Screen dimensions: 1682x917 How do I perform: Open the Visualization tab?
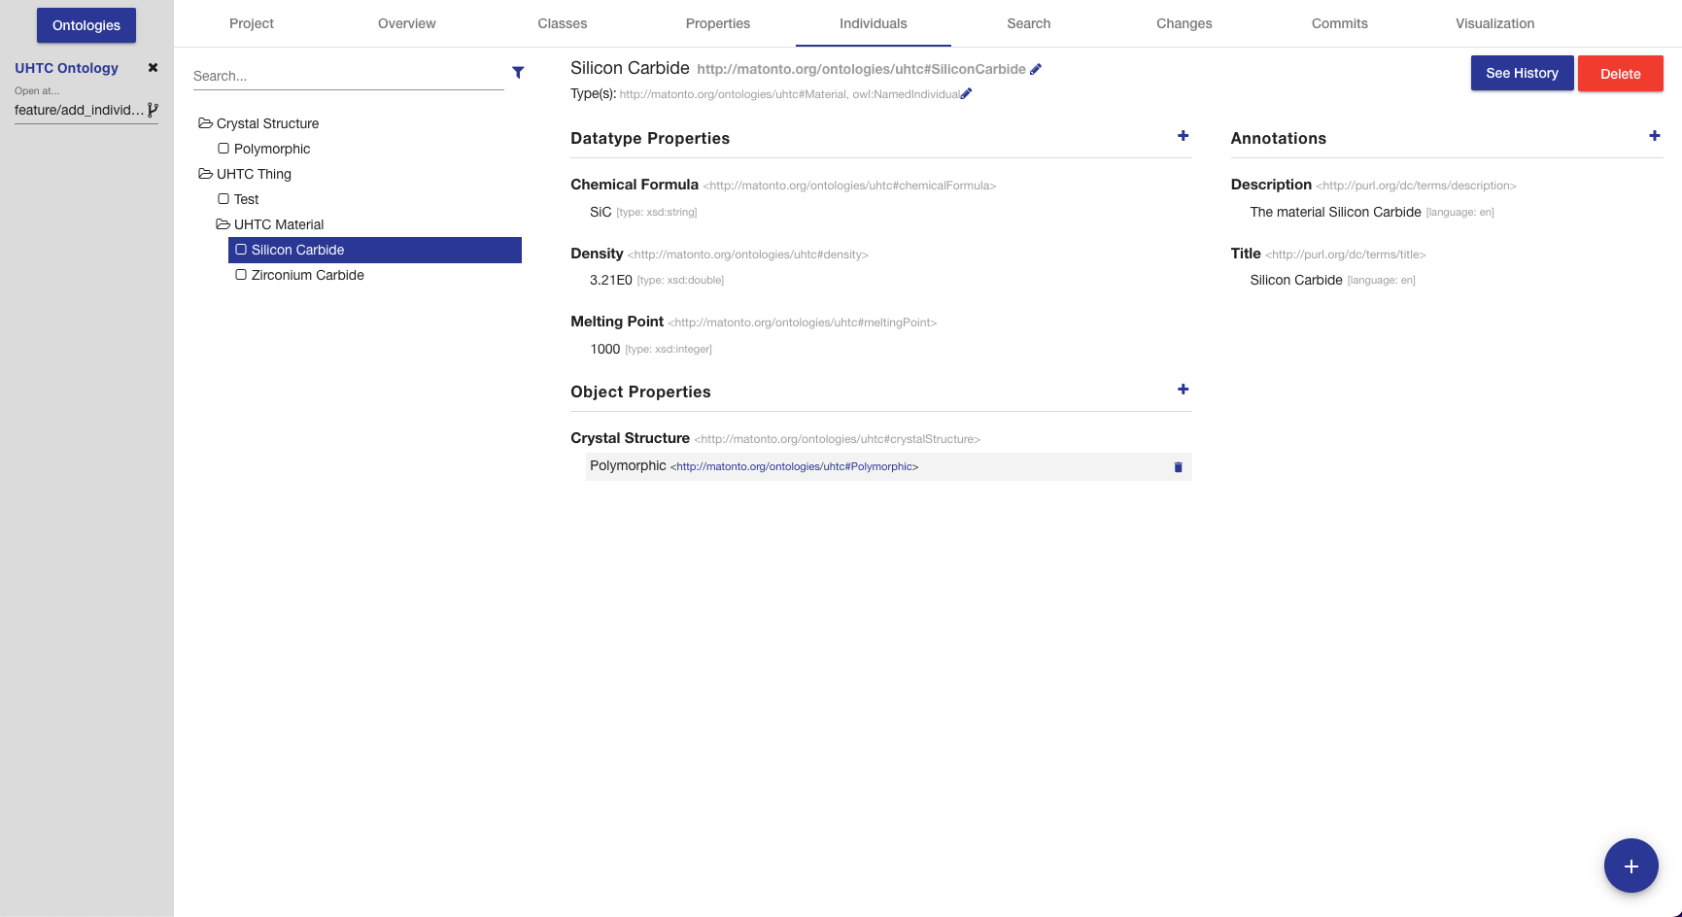1494,23
